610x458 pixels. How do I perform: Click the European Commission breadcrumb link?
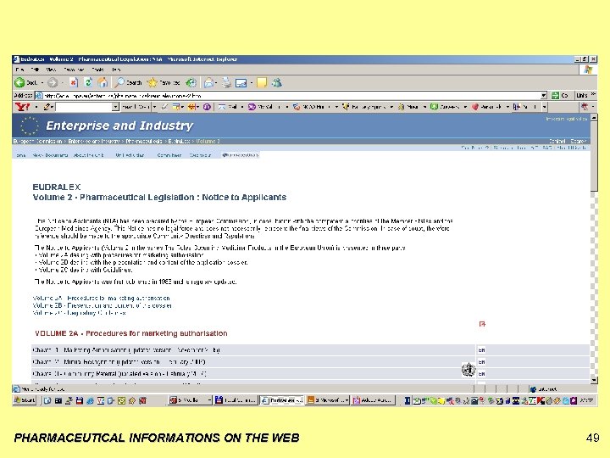click(x=38, y=142)
